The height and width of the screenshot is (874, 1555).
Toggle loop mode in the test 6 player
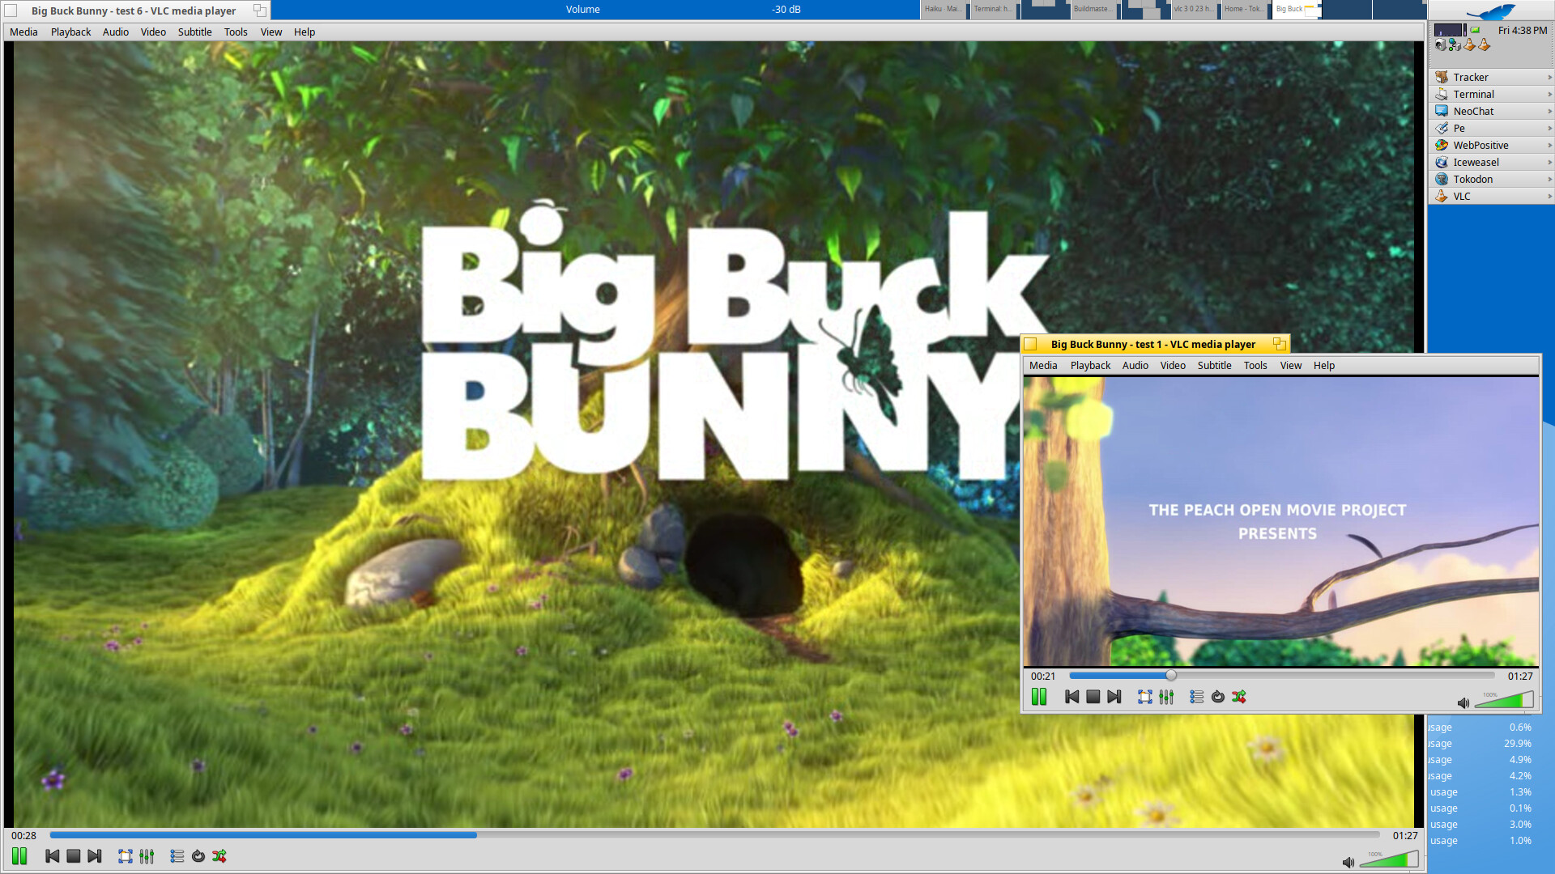point(198,856)
